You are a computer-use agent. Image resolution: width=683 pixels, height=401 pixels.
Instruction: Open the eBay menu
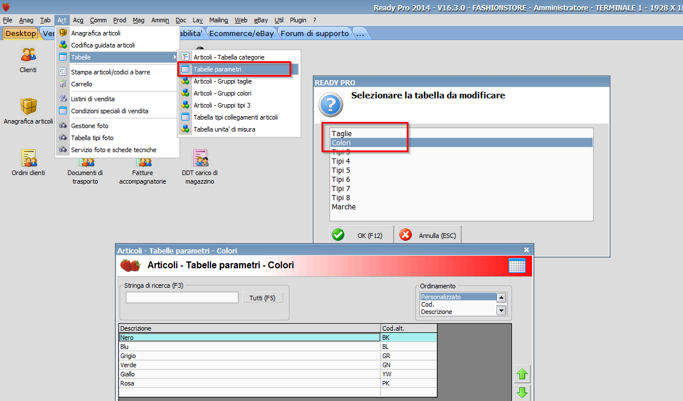coord(261,20)
